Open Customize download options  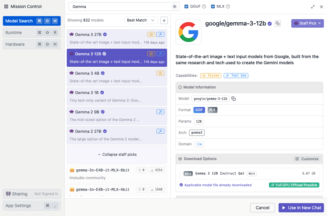click(x=307, y=159)
